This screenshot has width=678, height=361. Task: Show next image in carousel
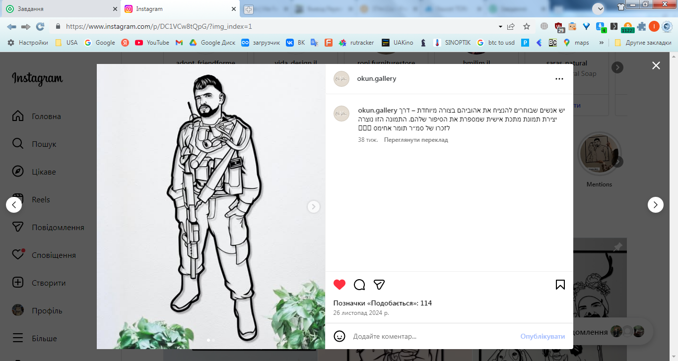[314, 207]
